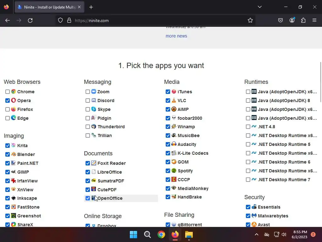The width and height of the screenshot is (322, 242).
Task: Click the Blender icon under Imaging
Action: 14,154
